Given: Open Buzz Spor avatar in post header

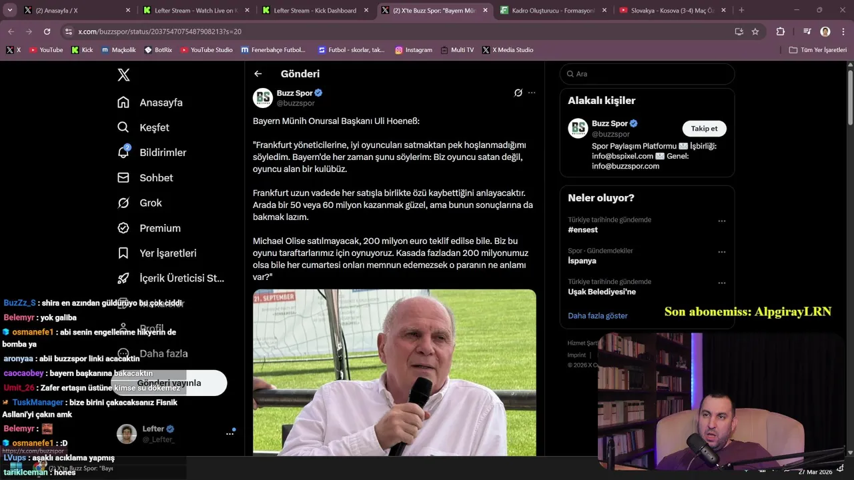Looking at the screenshot, I should tap(263, 98).
